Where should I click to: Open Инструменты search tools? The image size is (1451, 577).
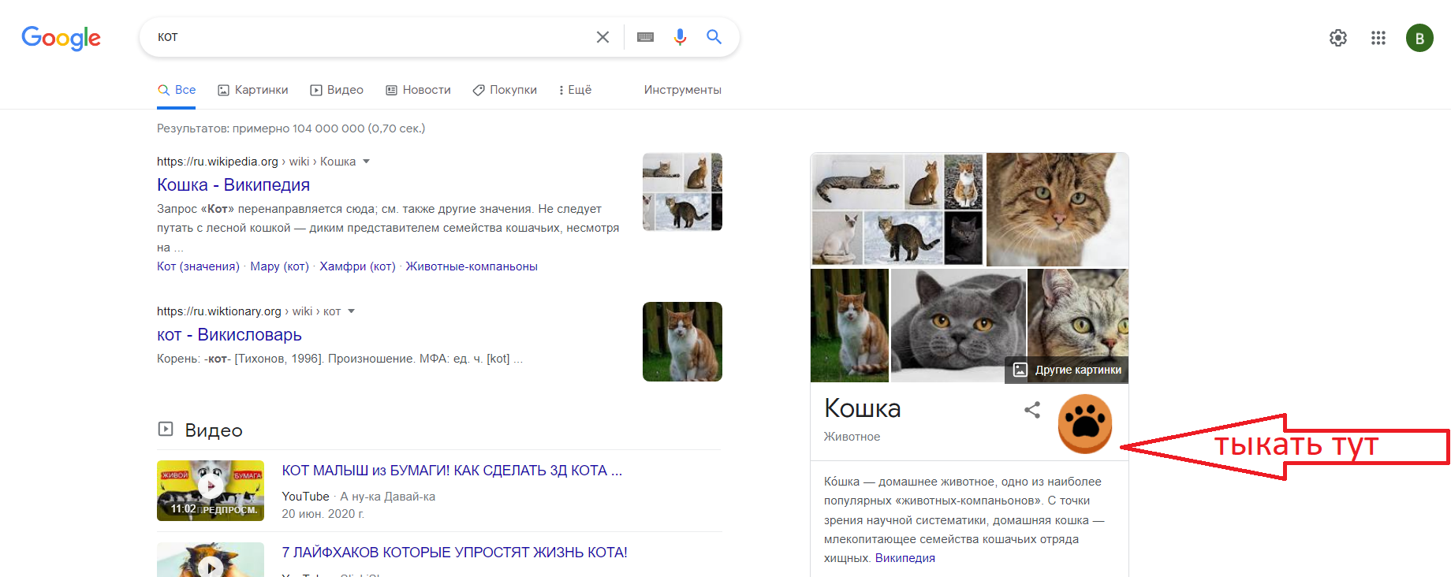pyautogui.click(x=683, y=90)
